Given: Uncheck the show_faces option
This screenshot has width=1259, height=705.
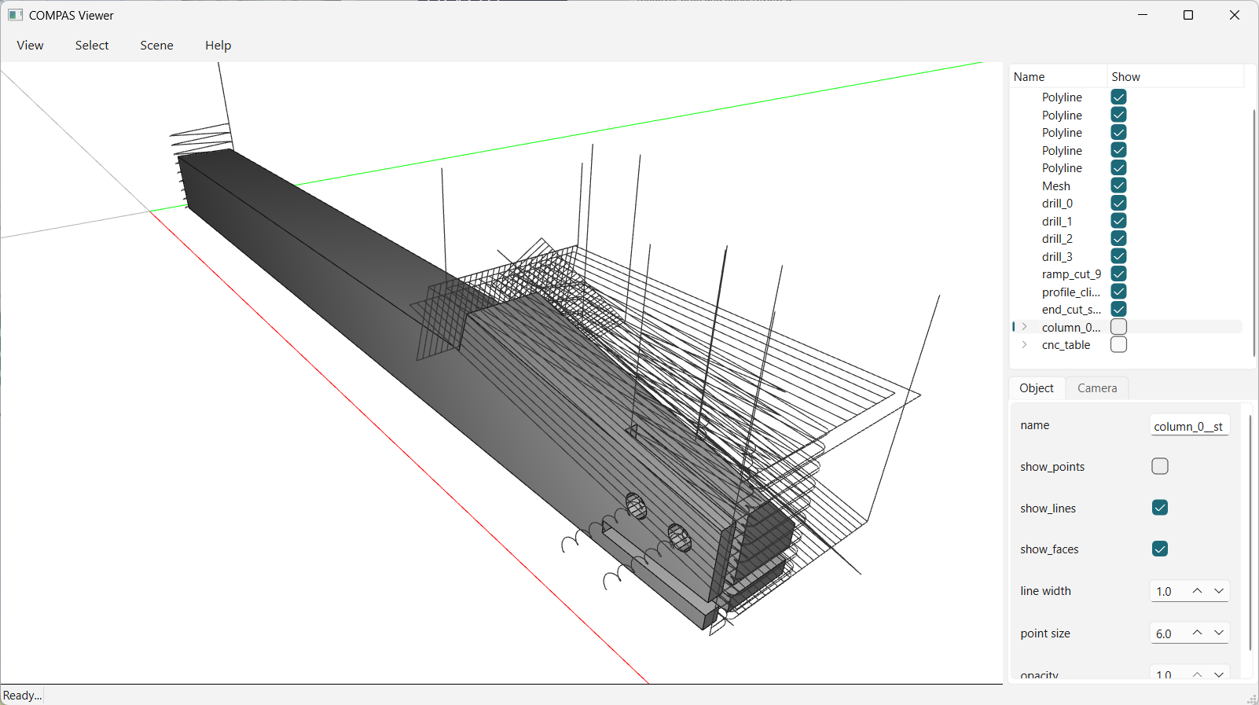Looking at the screenshot, I should (x=1160, y=549).
